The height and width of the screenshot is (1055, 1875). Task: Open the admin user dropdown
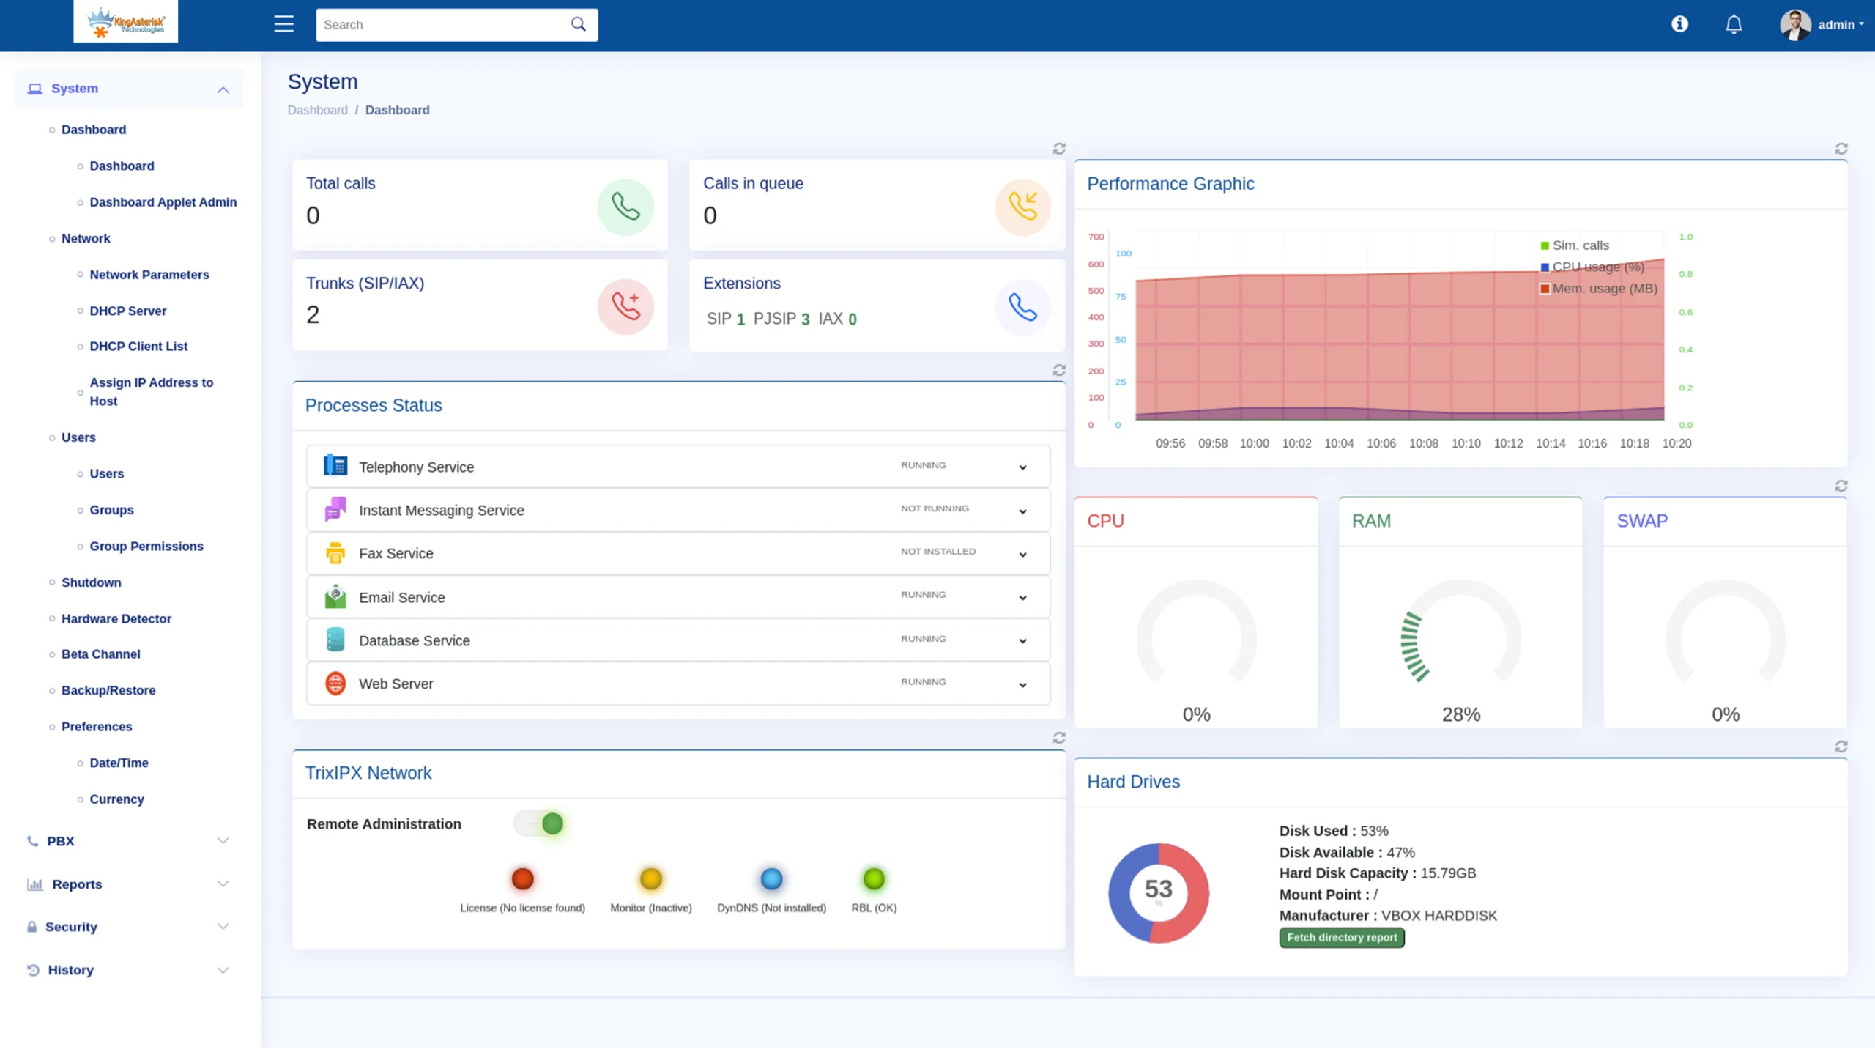coord(1841,25)
